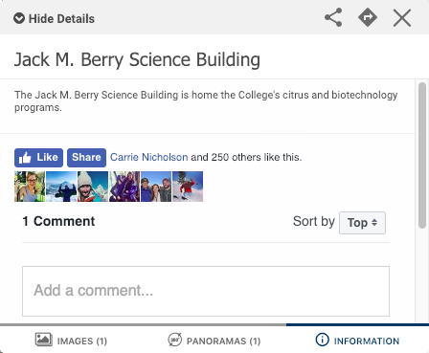Close the details panel with X
Image resolution: width=429 pixels, height=353 pixels.
tap(402, 18)
